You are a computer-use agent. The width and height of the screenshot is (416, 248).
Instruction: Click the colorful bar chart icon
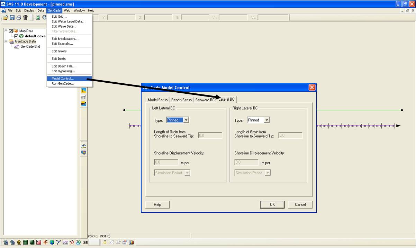(x=132, y=242)
